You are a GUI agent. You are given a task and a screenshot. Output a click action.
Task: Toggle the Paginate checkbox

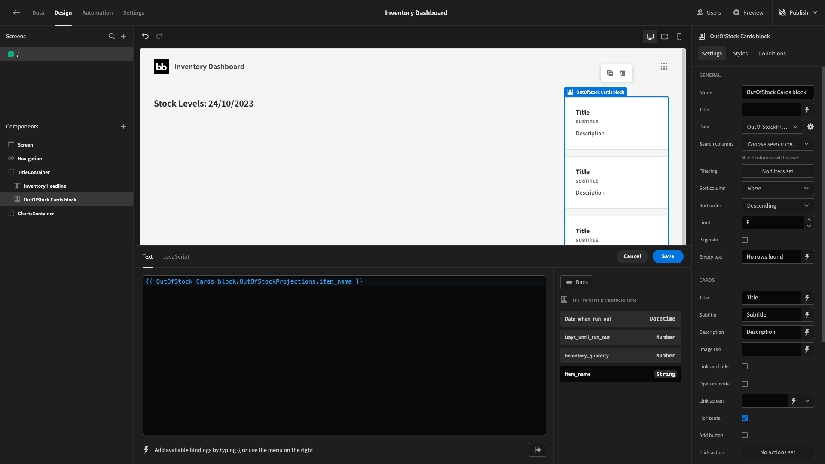(745, 240)
